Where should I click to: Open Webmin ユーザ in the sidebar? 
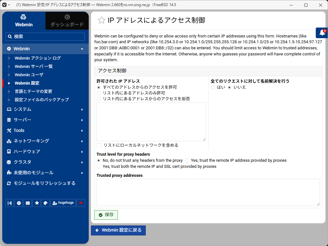[29, 75]
